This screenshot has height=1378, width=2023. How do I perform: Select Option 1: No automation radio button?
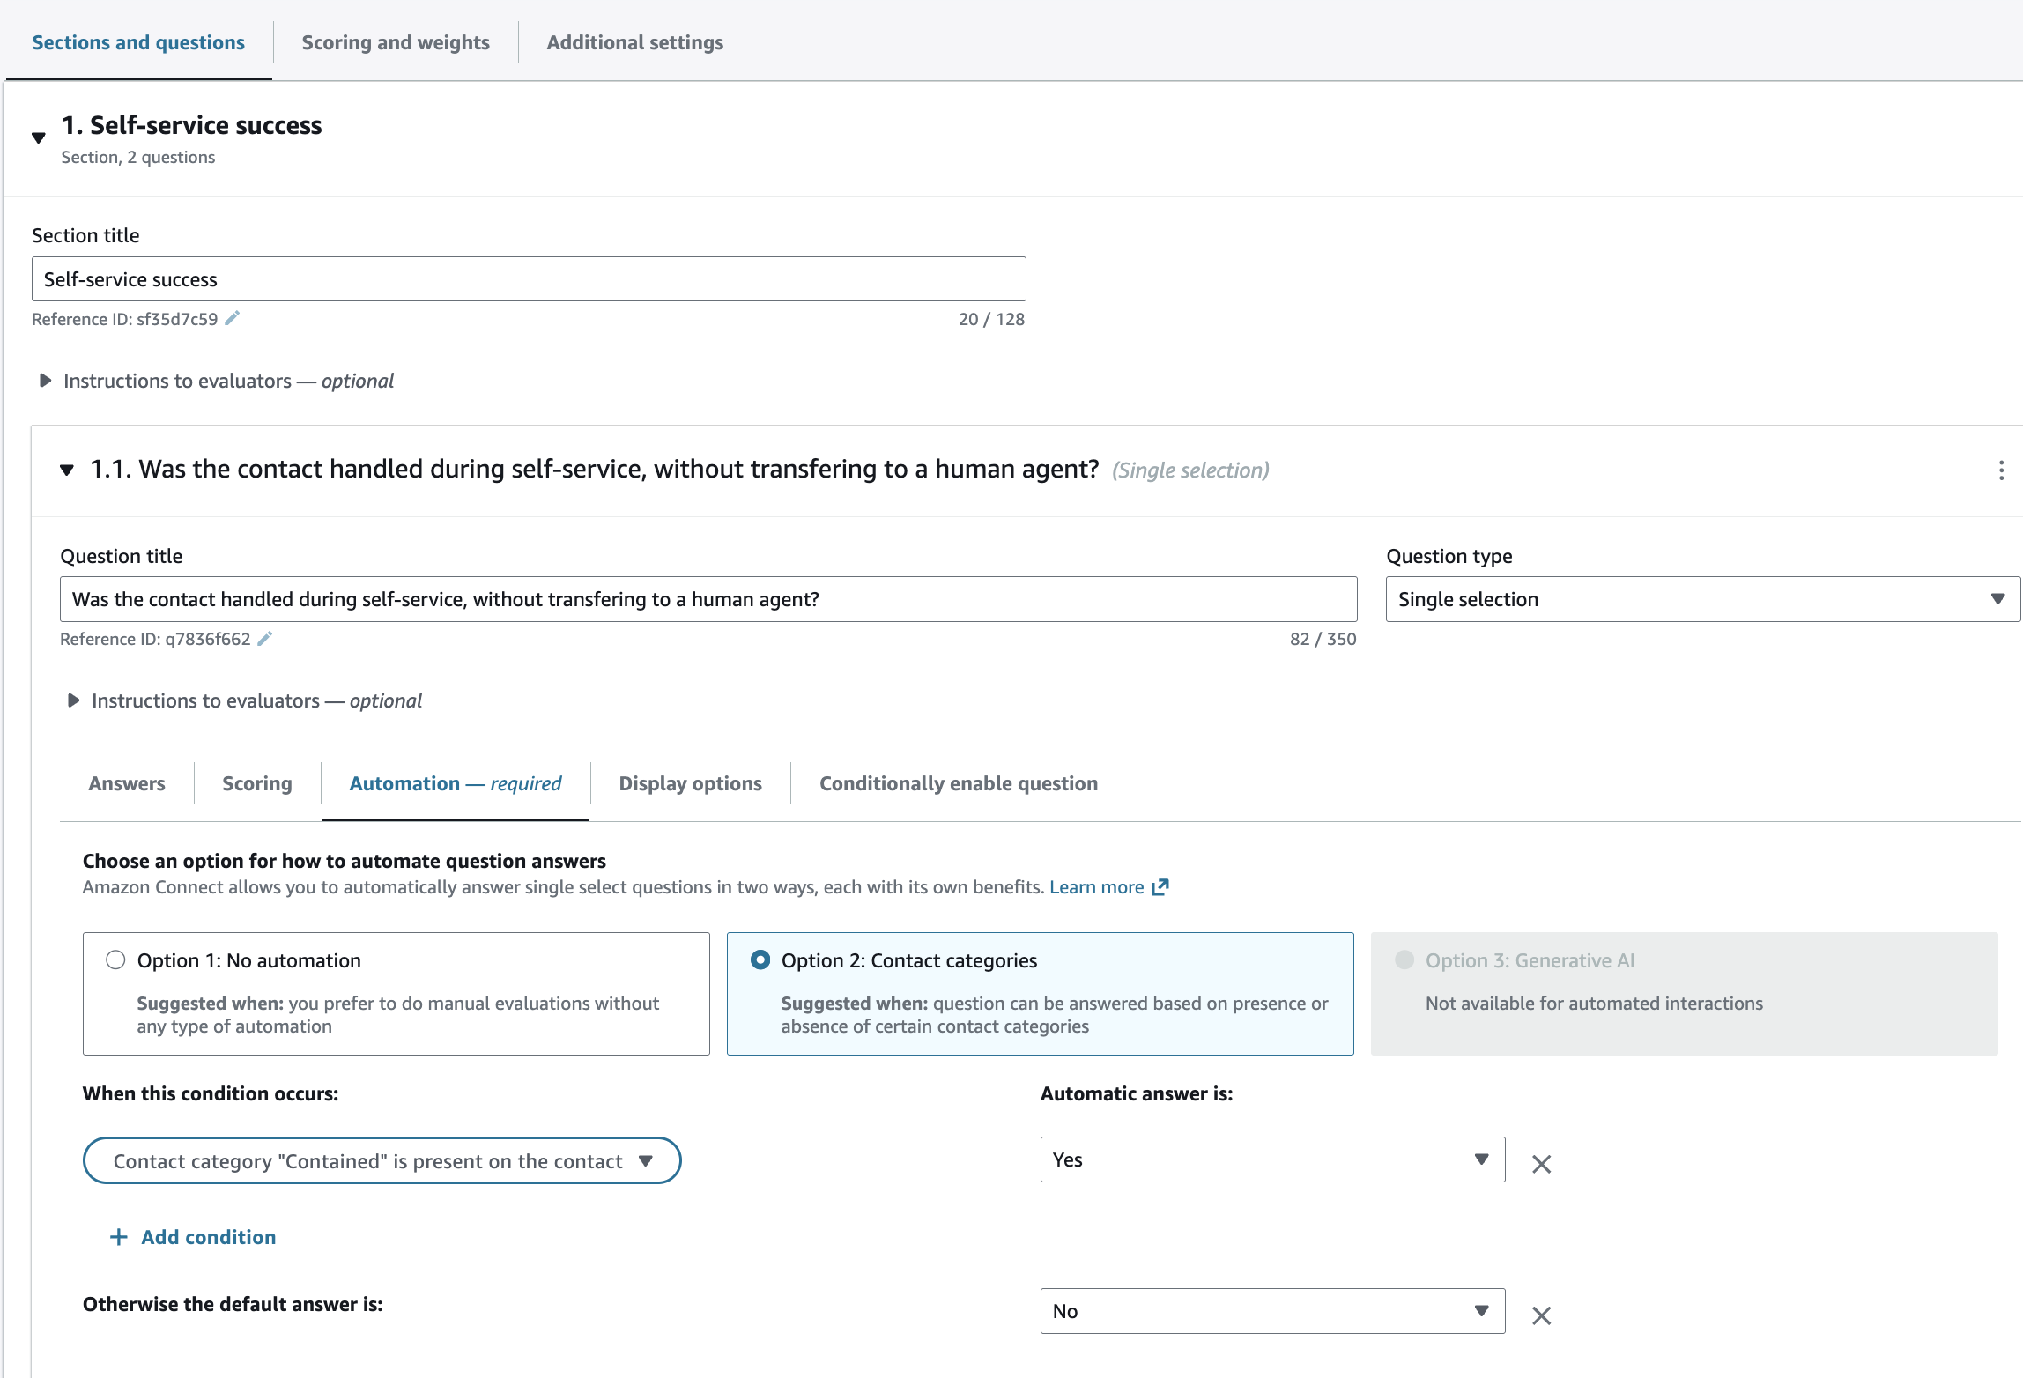pyautogui.click(x=115, y=959)
